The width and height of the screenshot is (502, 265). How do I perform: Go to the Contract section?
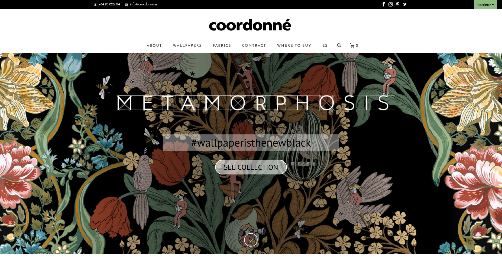(254, 45)
